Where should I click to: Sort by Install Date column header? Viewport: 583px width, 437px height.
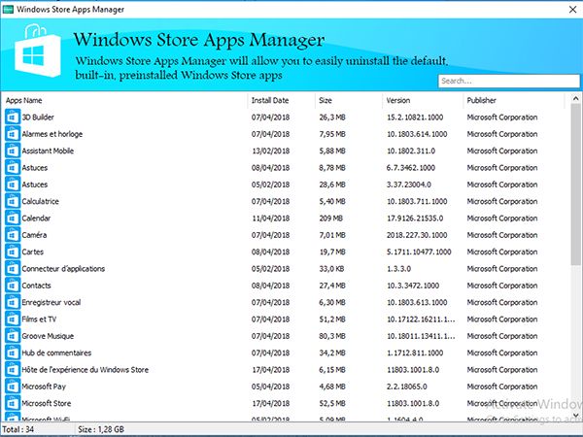(270, 100)
